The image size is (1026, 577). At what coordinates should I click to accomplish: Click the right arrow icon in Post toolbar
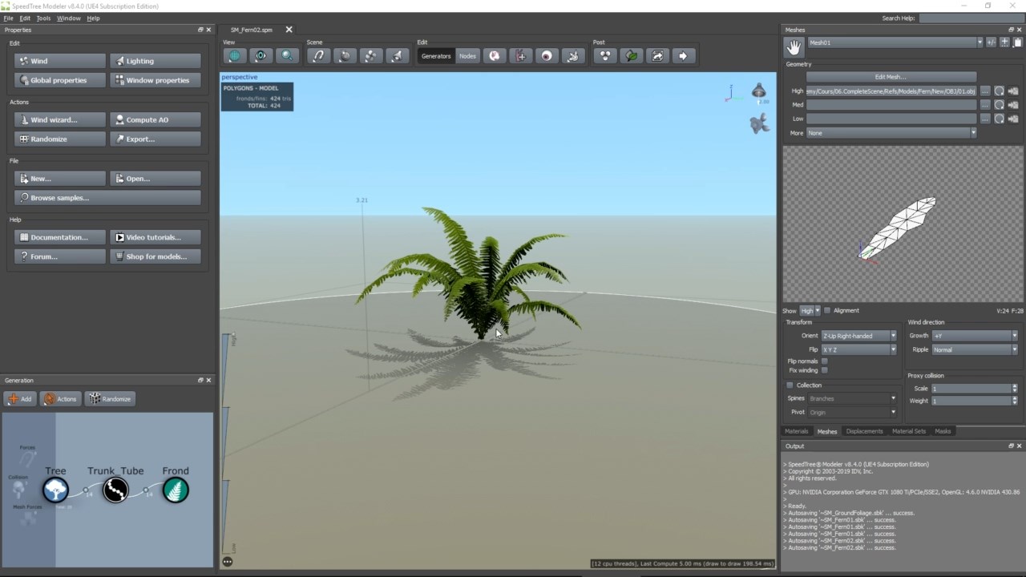[683, 56]
